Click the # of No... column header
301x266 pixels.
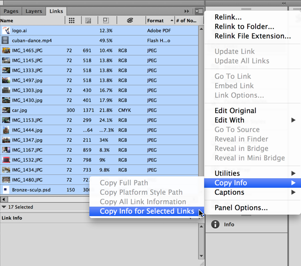click(186, 20)
